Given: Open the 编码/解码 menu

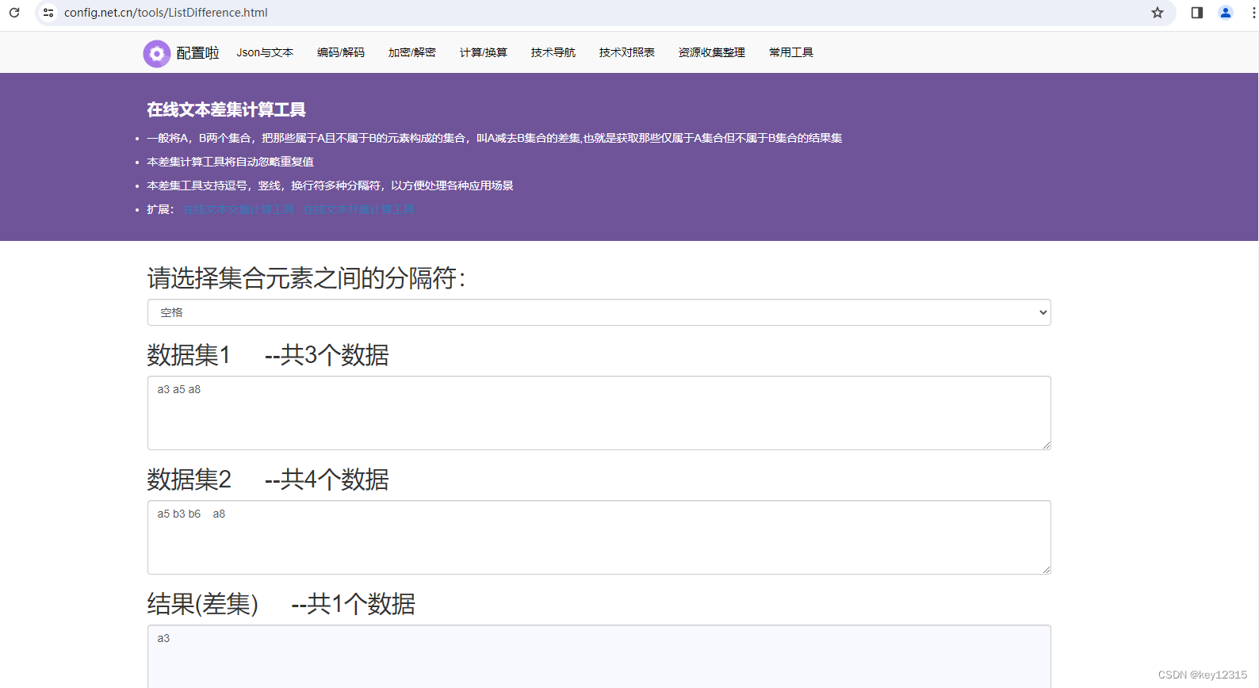Looking at the screenshot, I should point(341,52).
